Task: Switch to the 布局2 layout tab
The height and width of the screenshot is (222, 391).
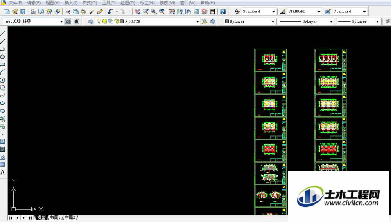Action: click(70, 218)
